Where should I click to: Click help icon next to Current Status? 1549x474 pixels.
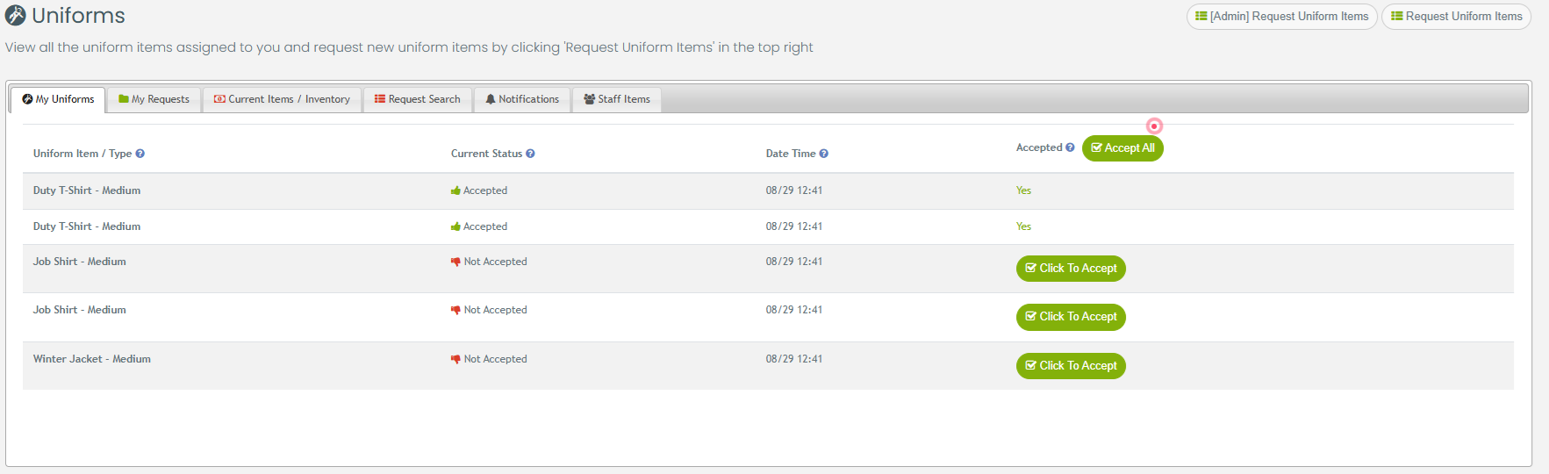(530, 154)
